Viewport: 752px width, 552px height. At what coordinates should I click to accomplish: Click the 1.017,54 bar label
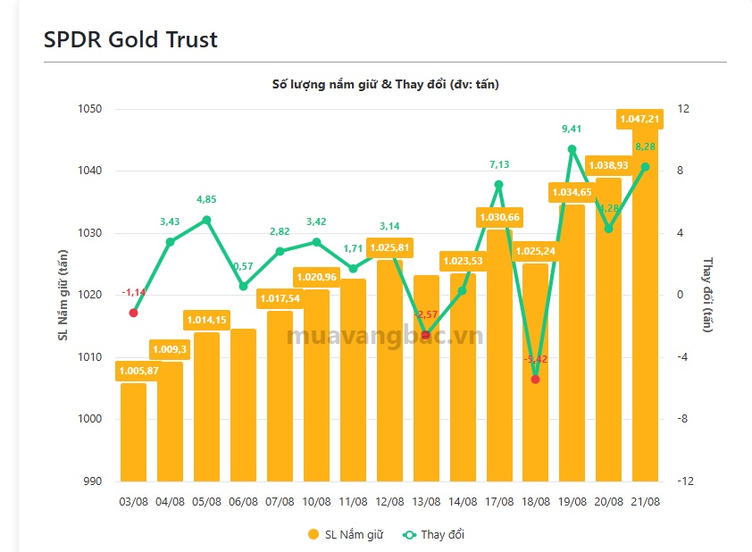click(x=280, y=298)
